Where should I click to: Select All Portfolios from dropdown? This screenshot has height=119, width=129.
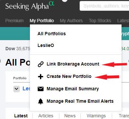[52, 34]
